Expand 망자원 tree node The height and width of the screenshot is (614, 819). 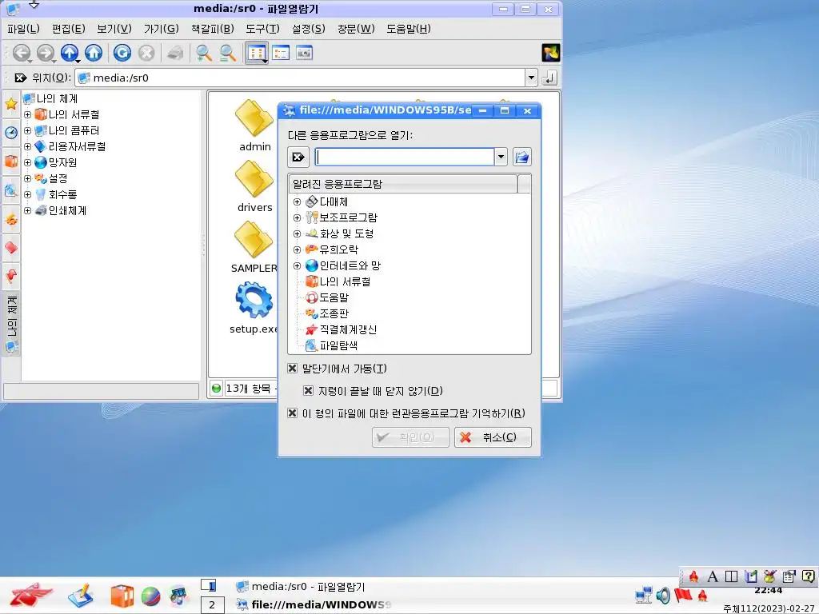coord(28,162)
